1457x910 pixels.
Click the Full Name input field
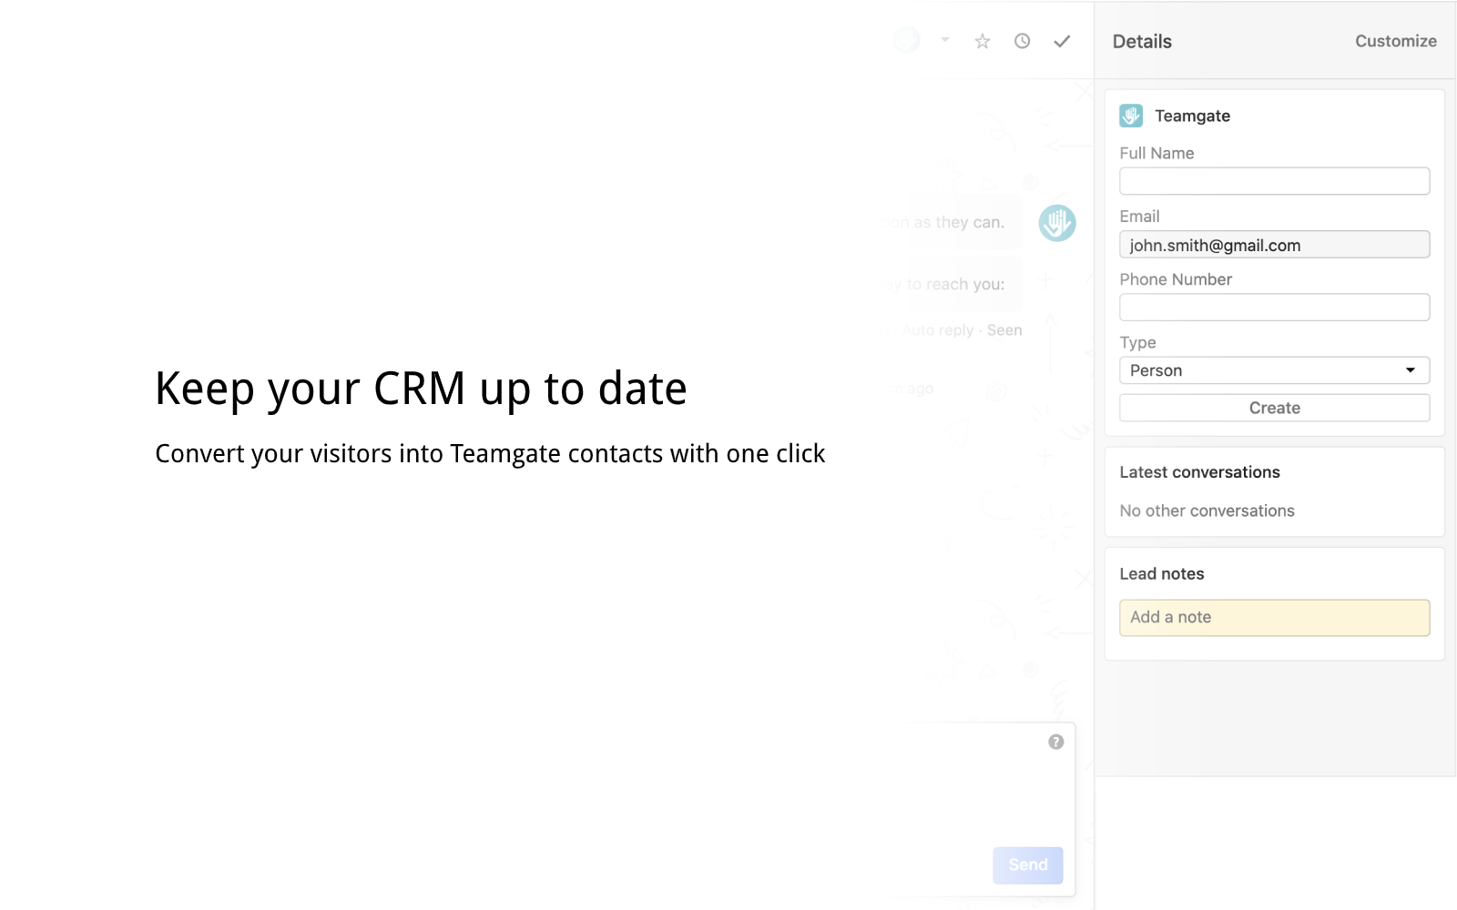coord(1274,180)
